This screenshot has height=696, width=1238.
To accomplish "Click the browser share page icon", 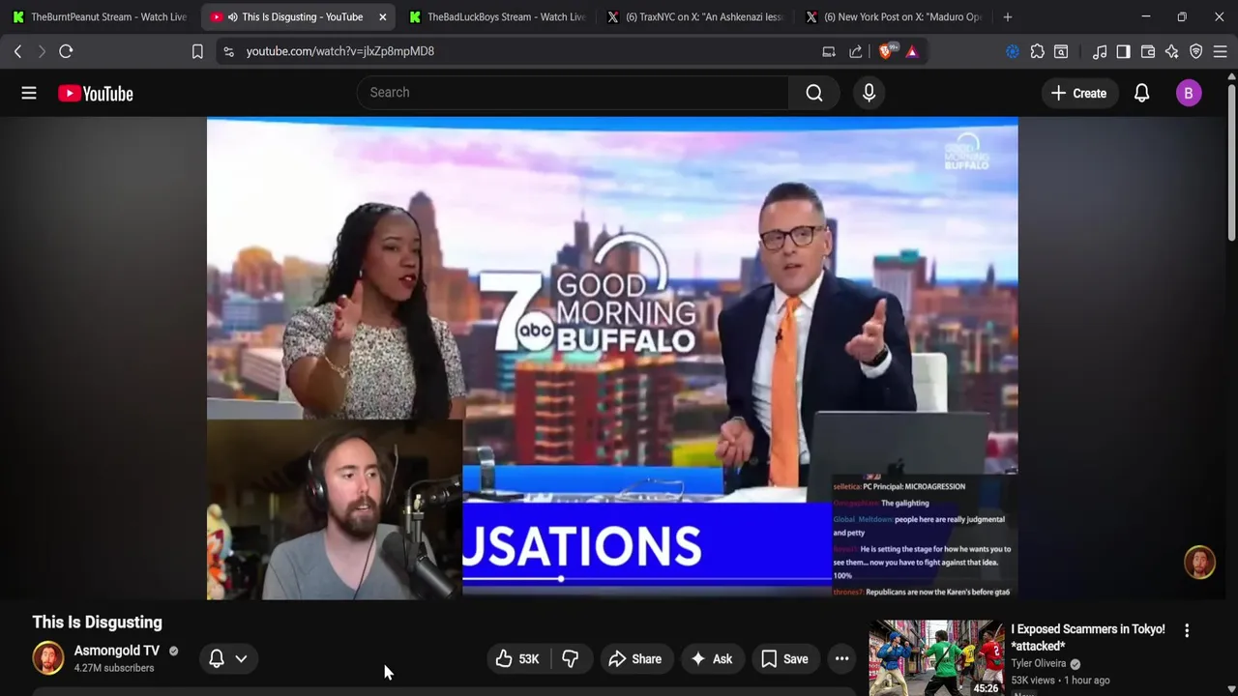I will pos(856,51).
